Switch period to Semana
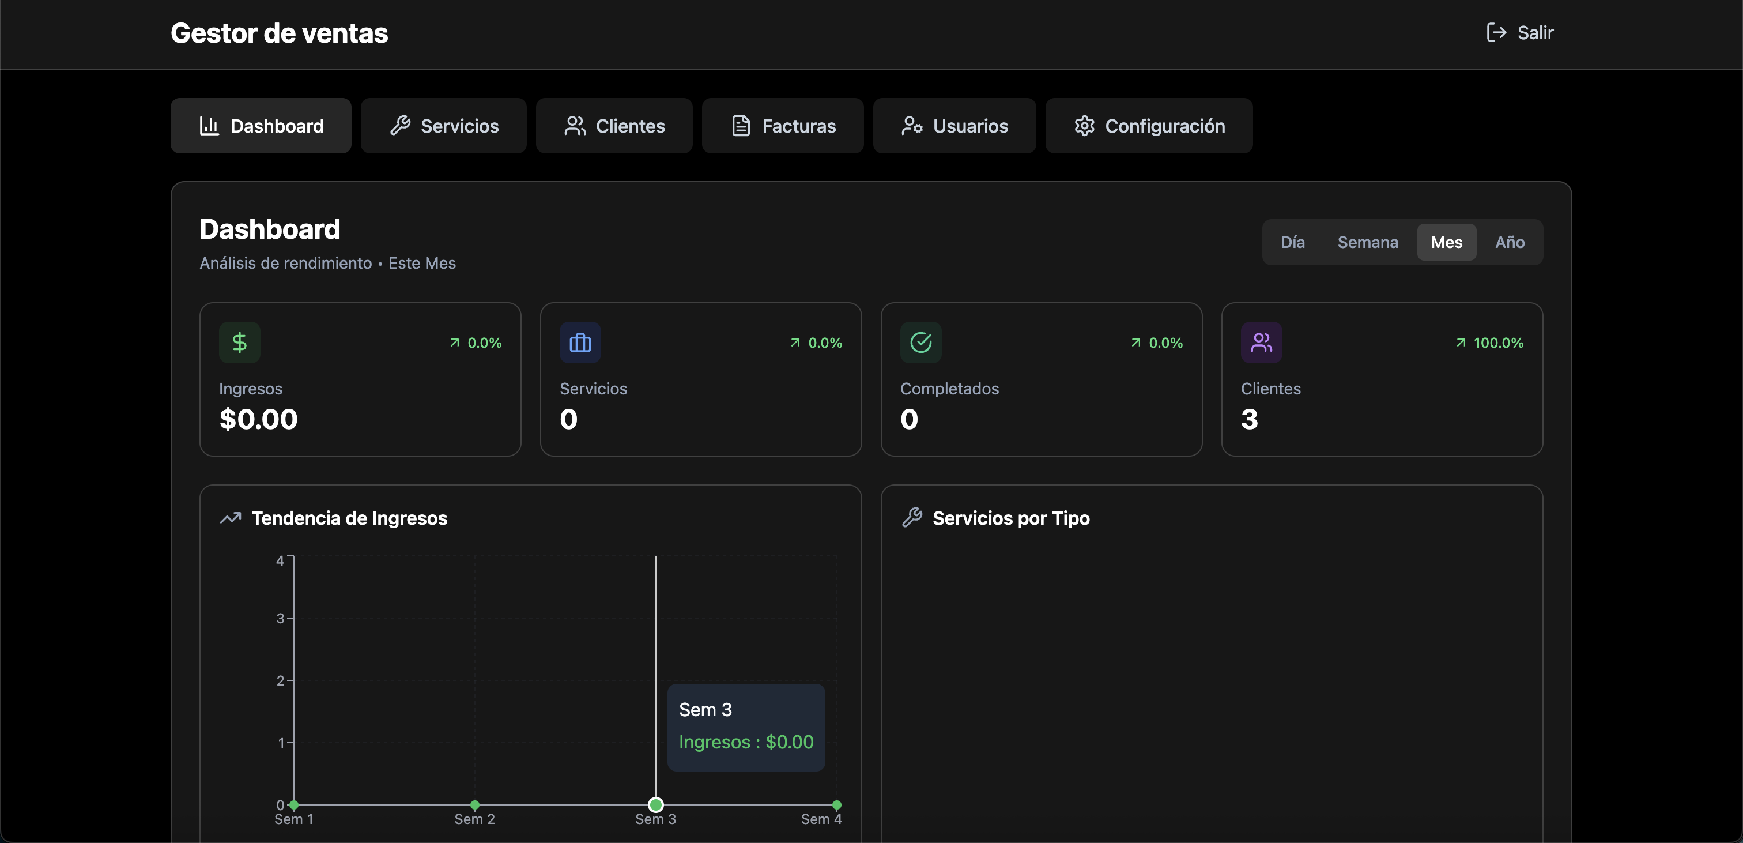Viewport: 1743px width, 843px height. click(x=1367, y=242)
